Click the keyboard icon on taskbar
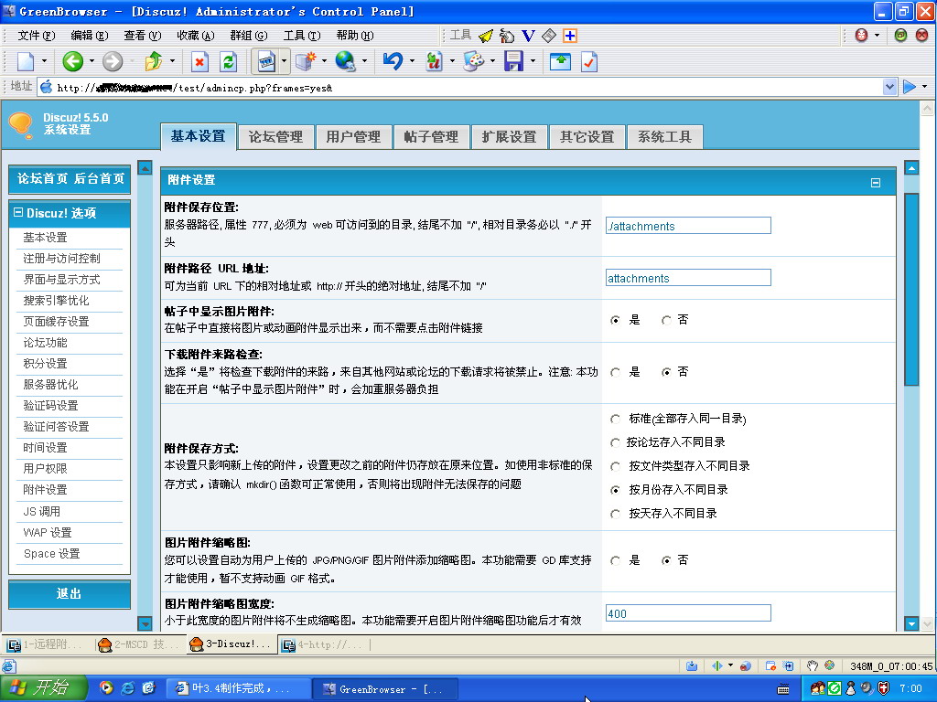The width and height of the screenshot is (937, 702). point(783,689)
